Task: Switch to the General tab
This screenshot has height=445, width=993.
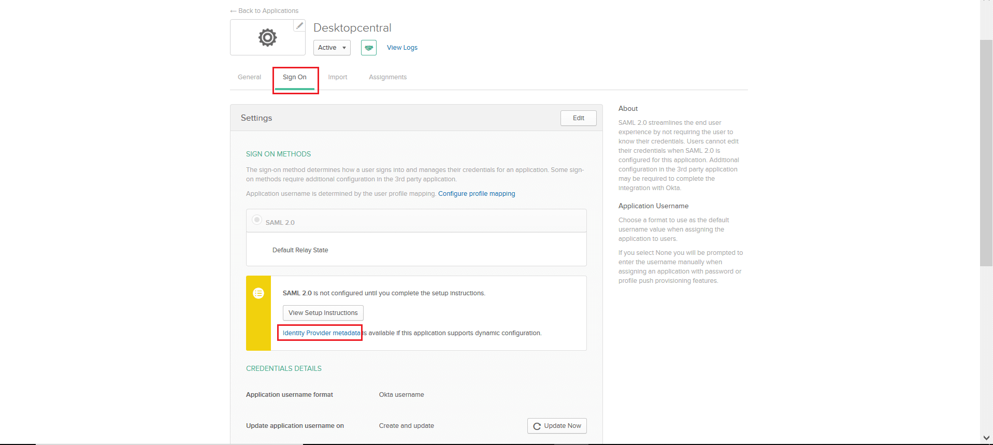Action: click(249, 77)
